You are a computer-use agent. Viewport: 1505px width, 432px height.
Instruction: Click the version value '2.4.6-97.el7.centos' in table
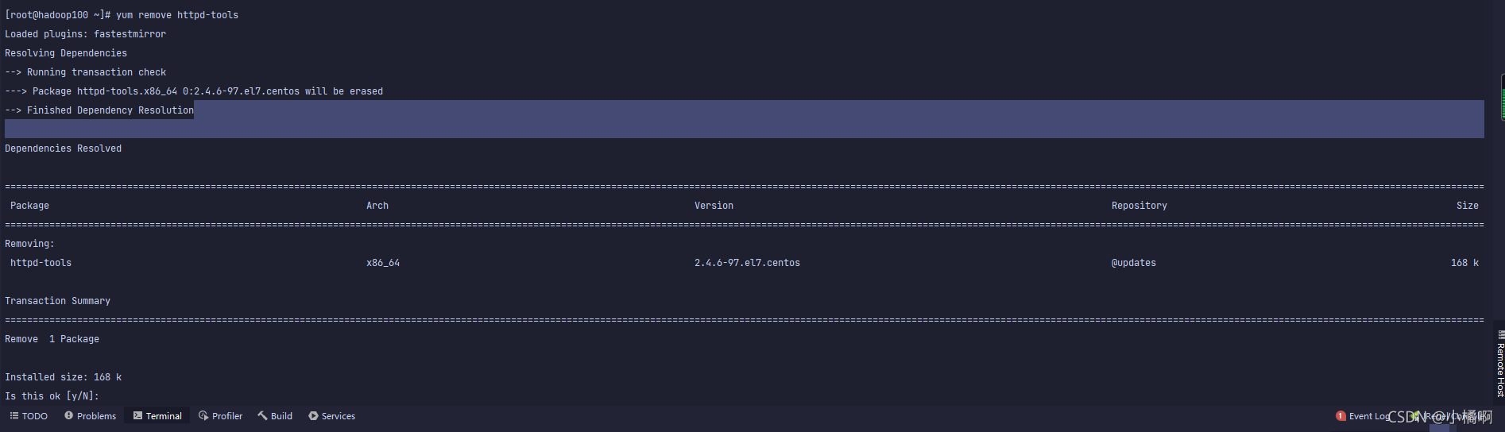tap(747, 263)
